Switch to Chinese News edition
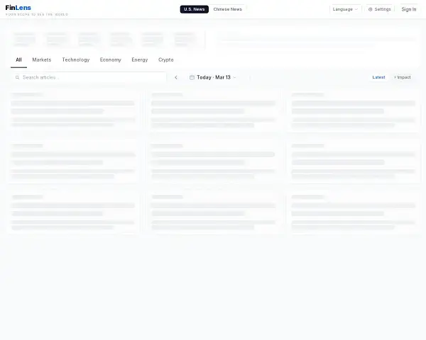Image resolution: width=426 pixels, height=340 pixels. pyautogui.click(x=228, y=9)
